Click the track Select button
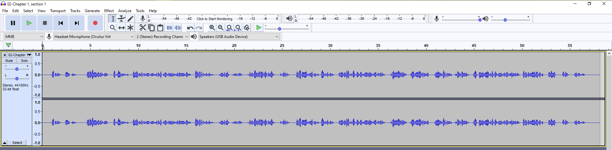 tap(17, 143)
